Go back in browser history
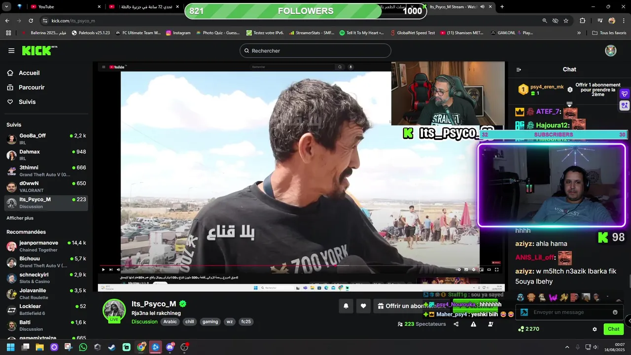The width and height of the screenshot is (631, 355). [7, 21]
